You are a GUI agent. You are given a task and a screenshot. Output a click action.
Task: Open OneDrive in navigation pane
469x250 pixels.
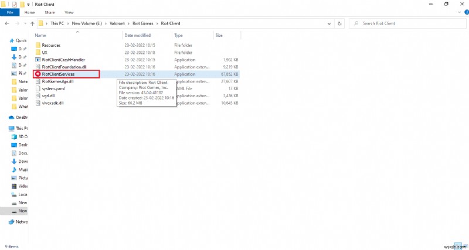[x=18, y=117]
